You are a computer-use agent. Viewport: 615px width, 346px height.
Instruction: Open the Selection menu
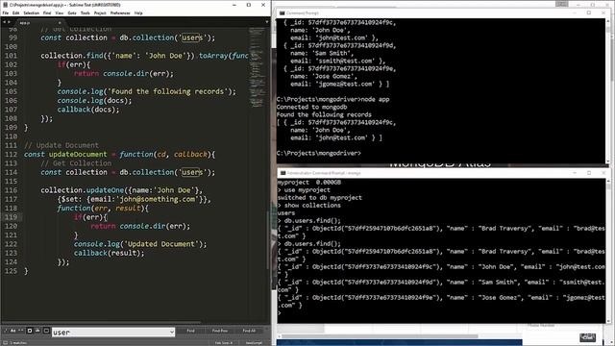tap(32, 12)
